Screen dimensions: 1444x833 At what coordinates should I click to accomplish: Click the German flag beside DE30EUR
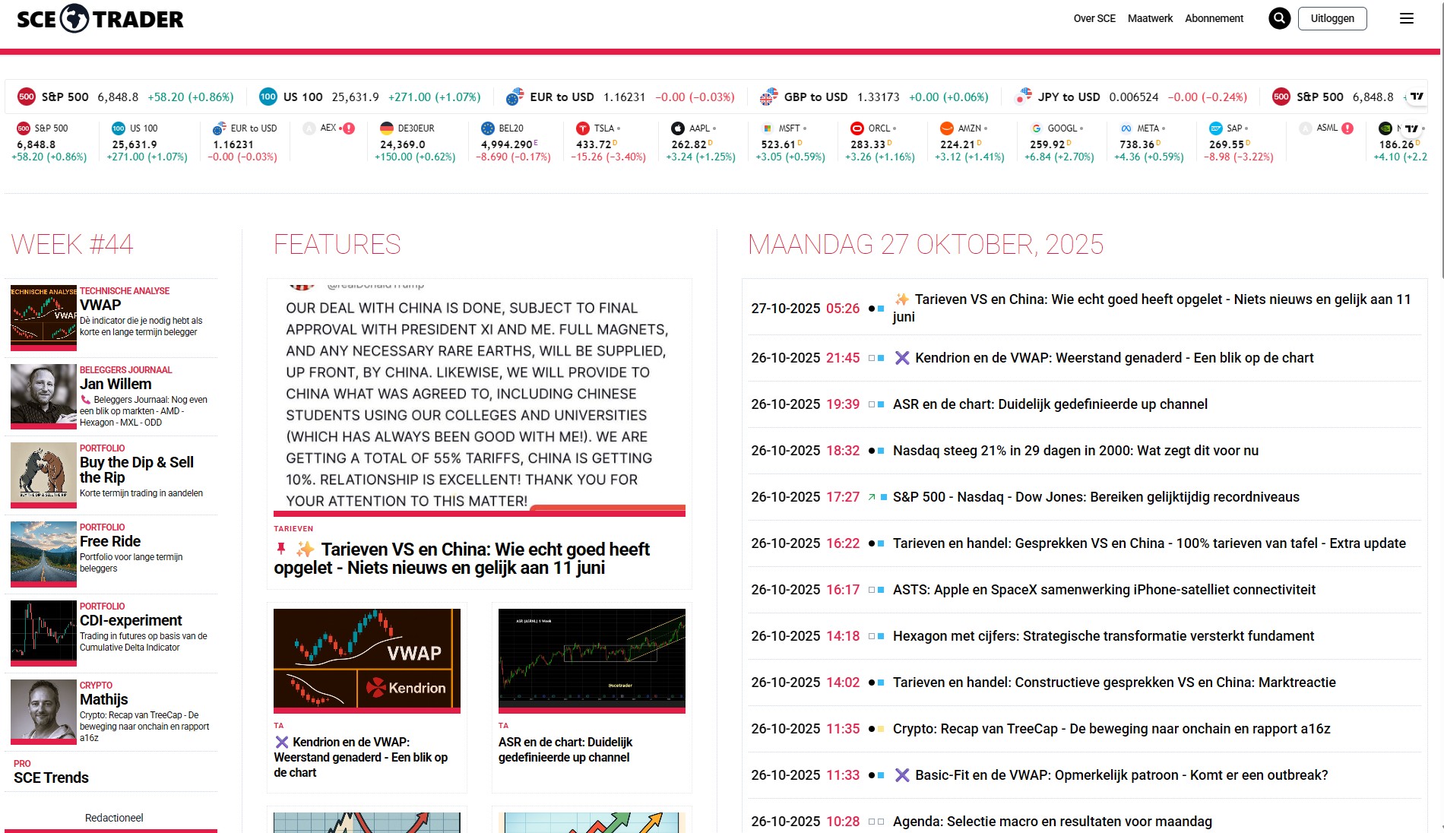tap(387, 128)
